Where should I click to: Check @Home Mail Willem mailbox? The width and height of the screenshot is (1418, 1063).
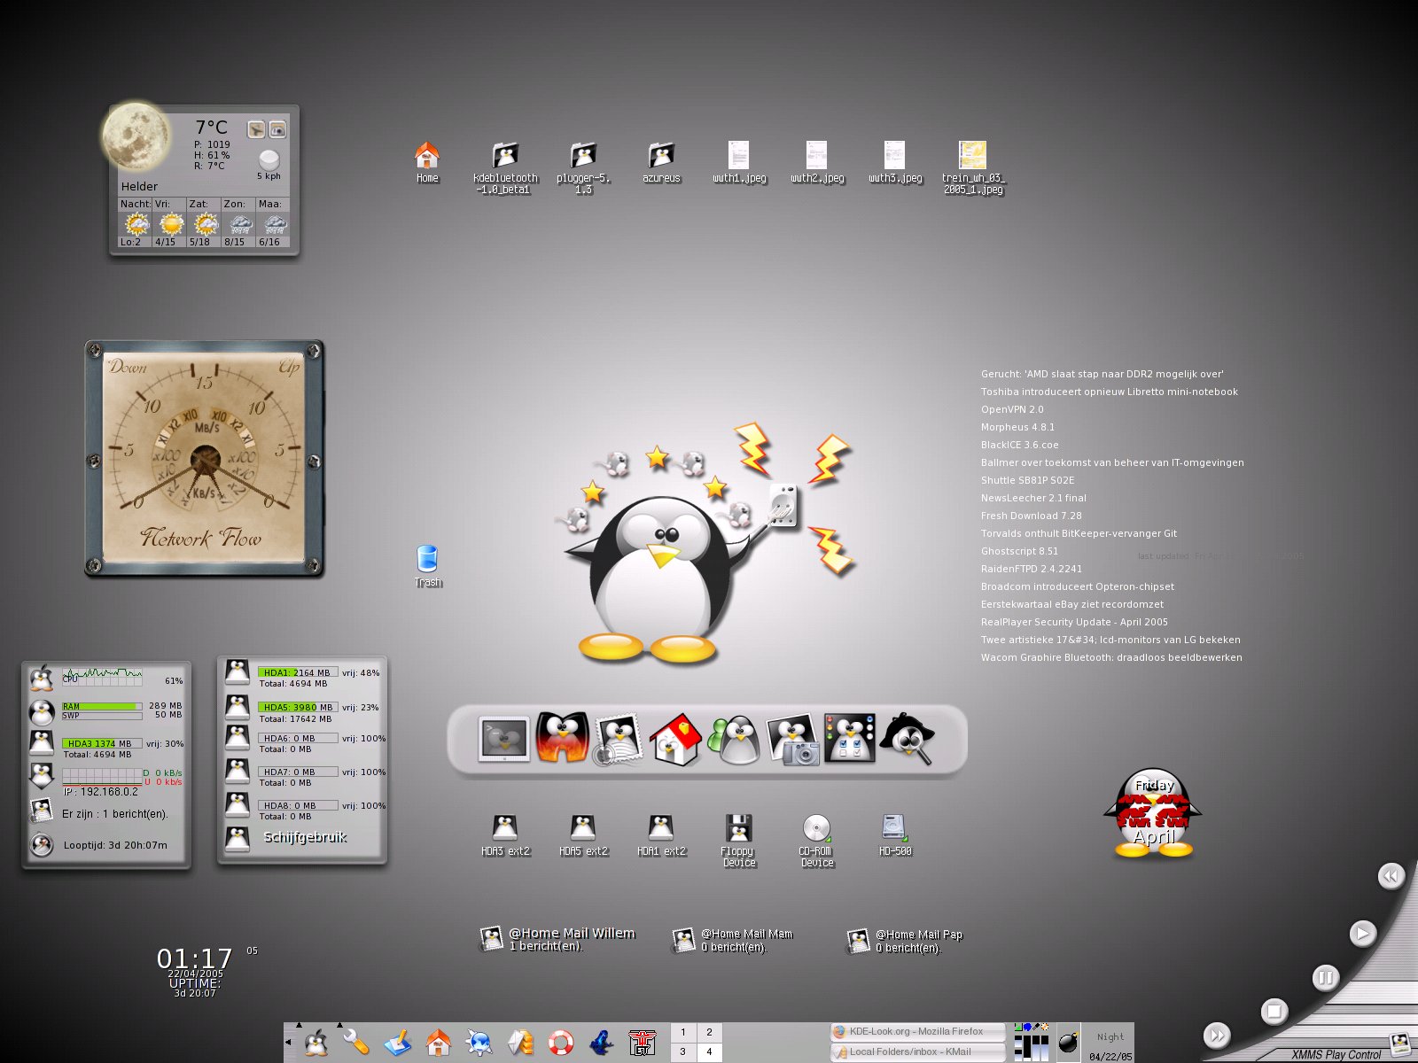(557, 939)
